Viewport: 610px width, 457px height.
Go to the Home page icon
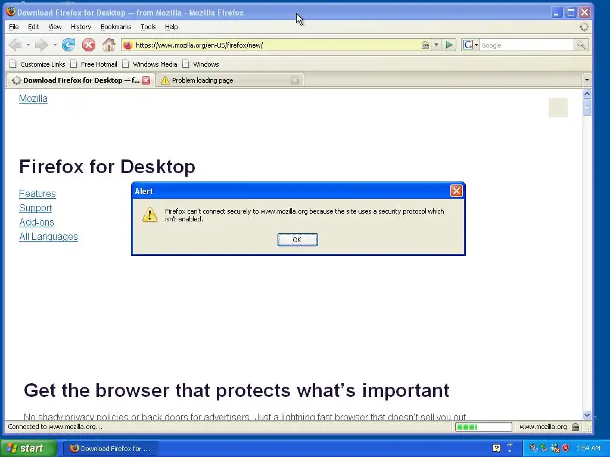click(109, 45)
